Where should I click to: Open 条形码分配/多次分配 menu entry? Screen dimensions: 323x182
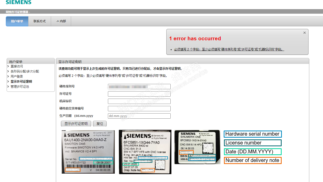(25, 71)
